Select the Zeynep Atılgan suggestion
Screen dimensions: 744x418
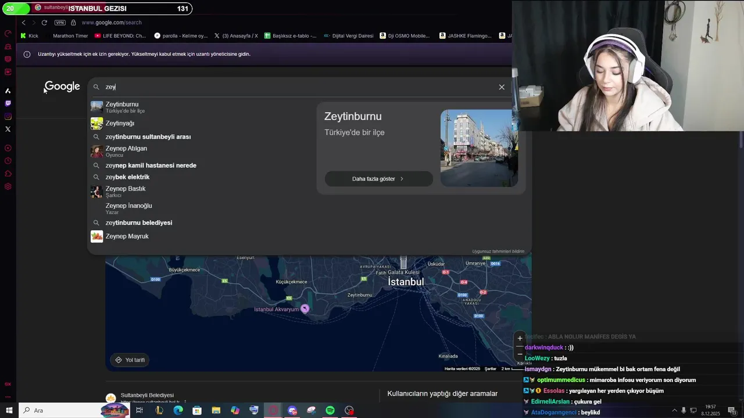pyautogui.click(x=201, y=151)
